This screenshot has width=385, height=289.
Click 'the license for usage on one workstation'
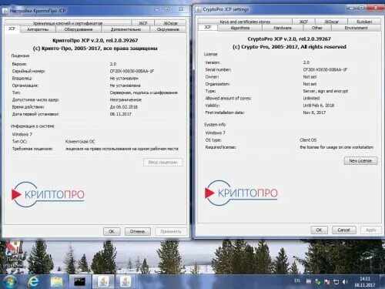point(336,147)
